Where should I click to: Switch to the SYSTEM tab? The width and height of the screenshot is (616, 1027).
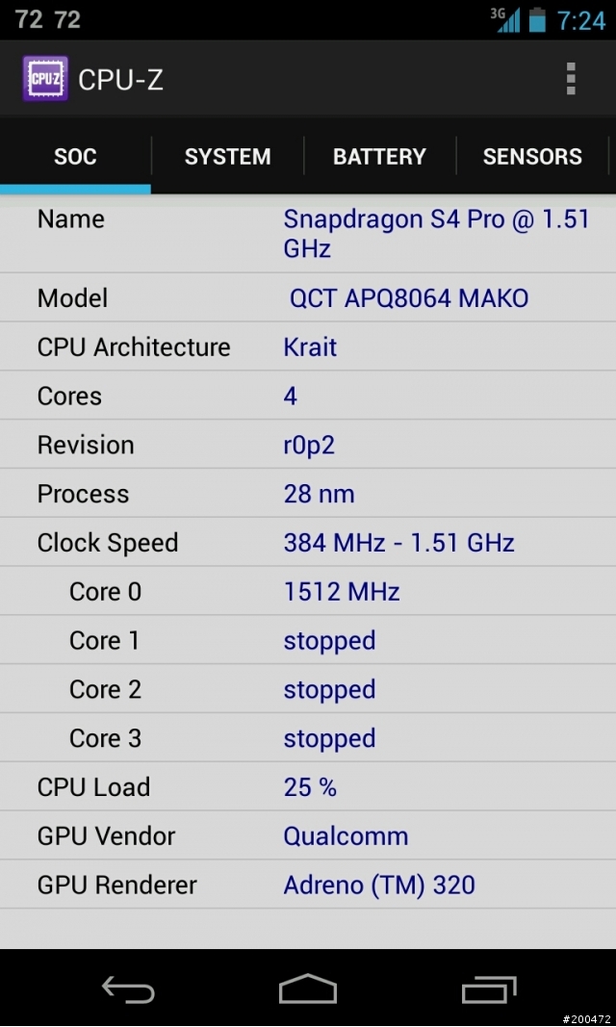coord(227,156)
